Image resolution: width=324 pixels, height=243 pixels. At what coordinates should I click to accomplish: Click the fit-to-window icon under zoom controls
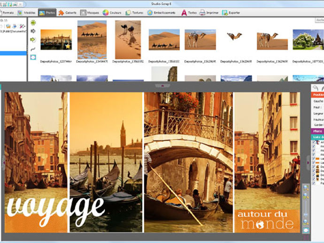coord(306,230)
